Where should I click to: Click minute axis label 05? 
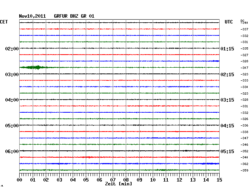[x=86, y=180]
